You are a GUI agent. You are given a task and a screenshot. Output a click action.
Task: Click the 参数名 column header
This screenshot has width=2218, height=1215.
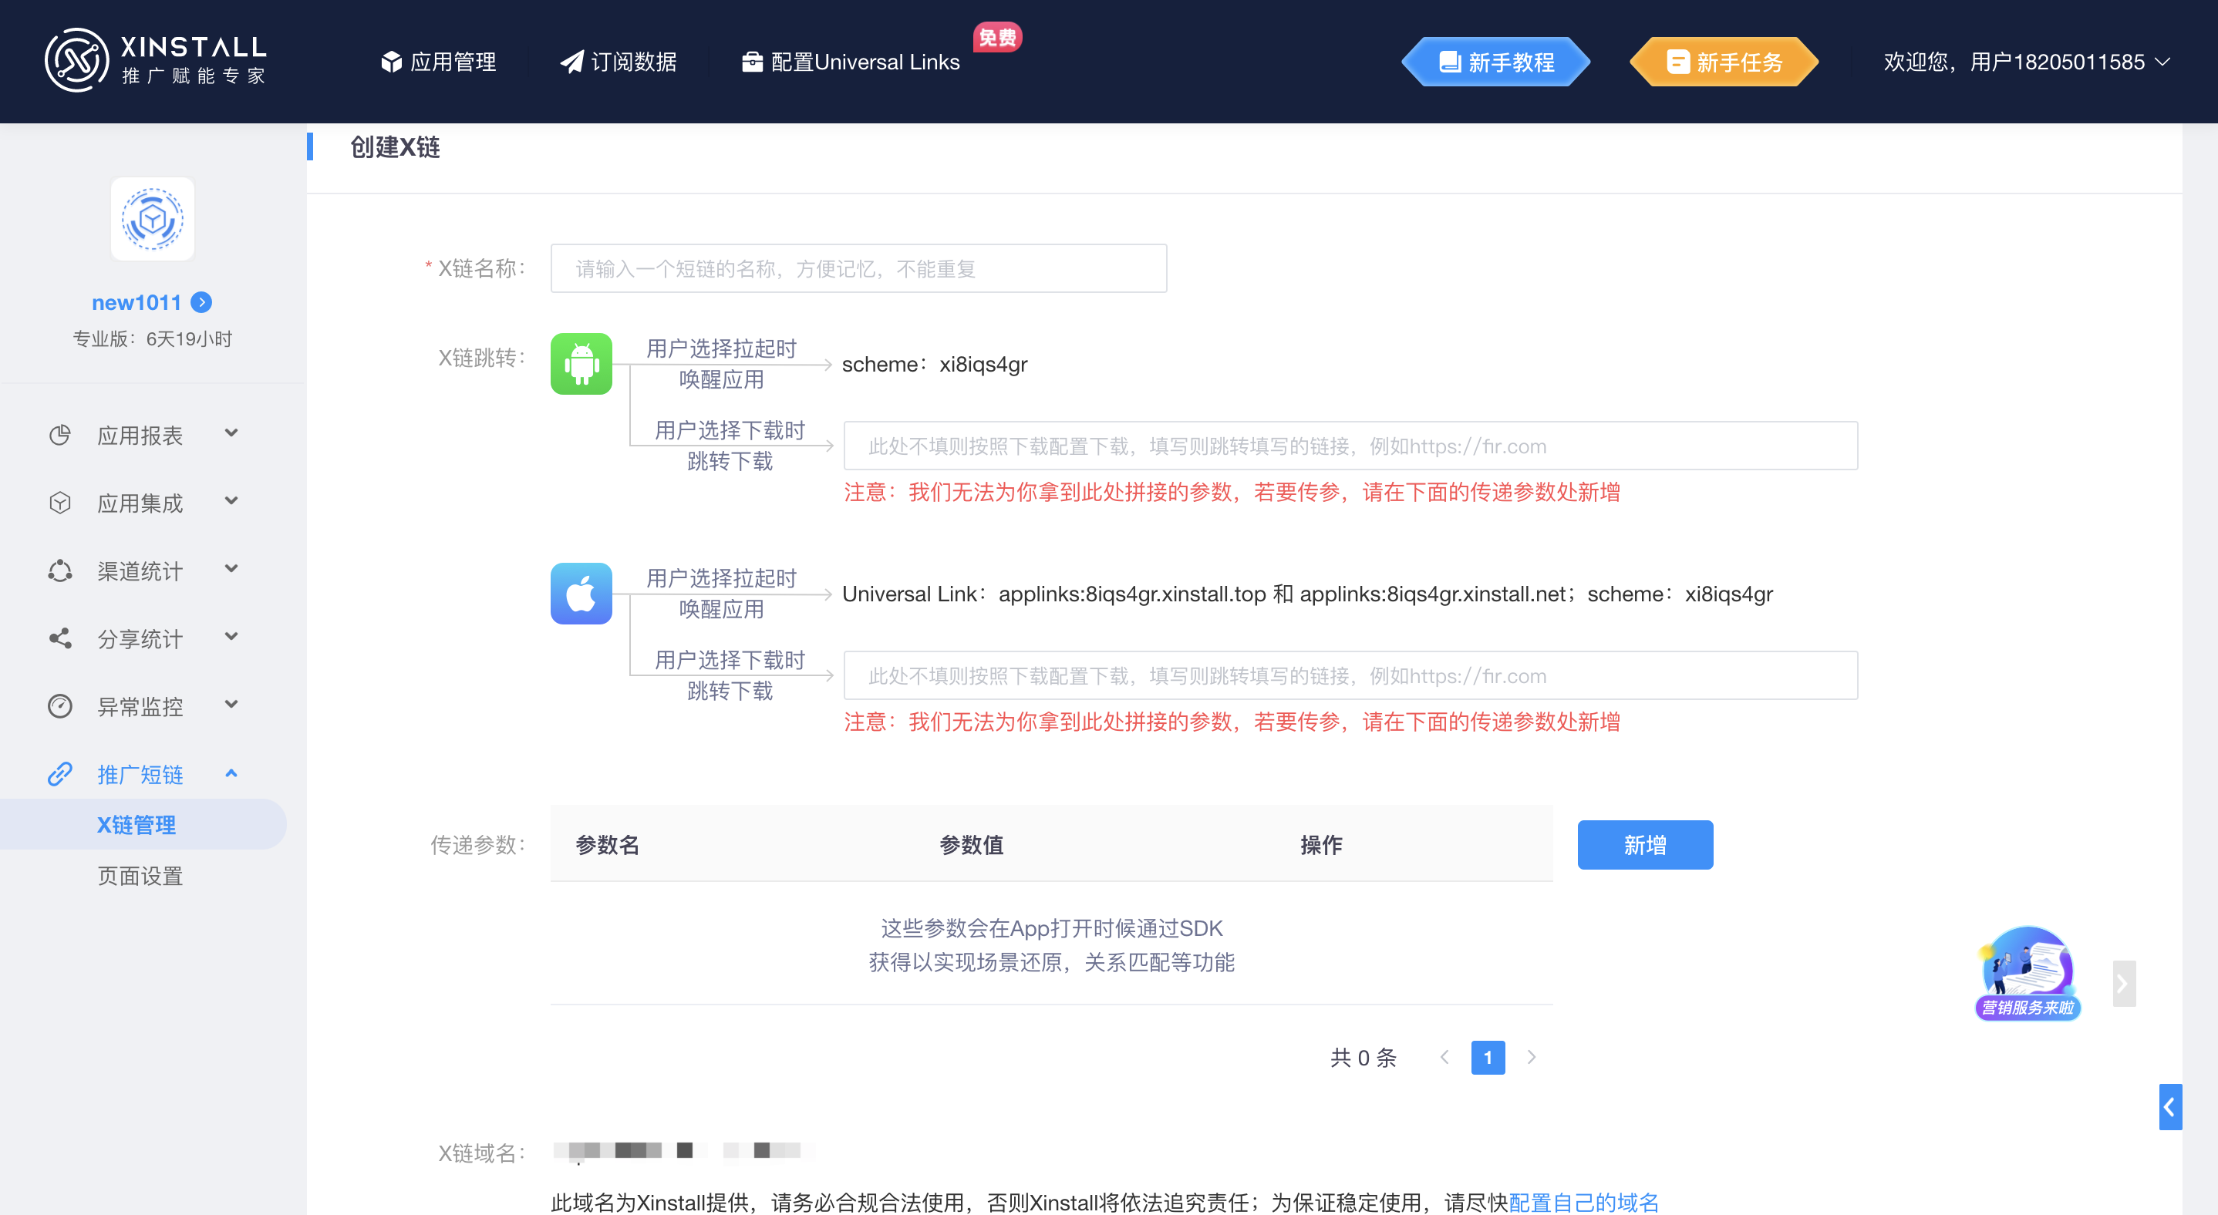coord(607,845)
